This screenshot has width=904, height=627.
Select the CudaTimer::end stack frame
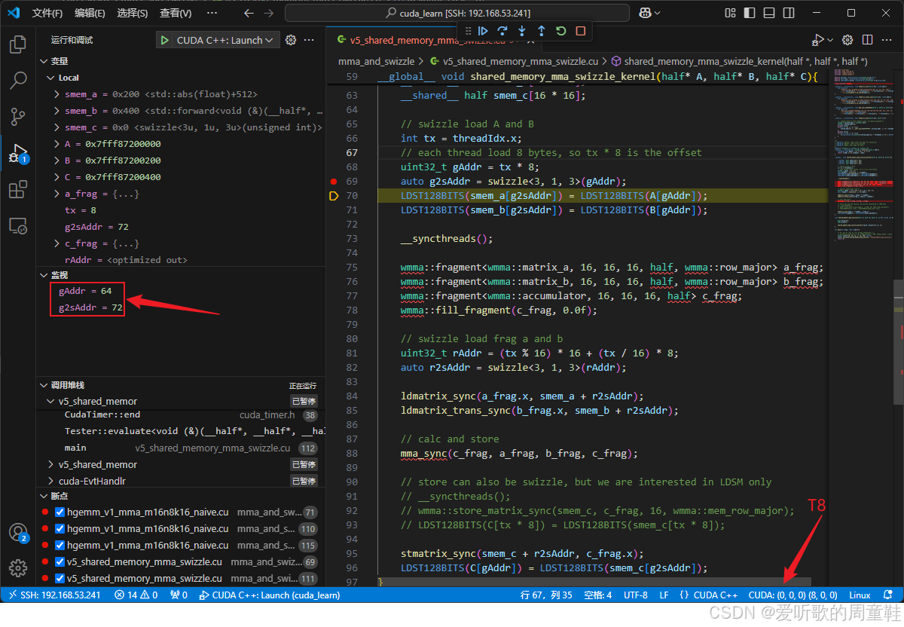point(181,414)
